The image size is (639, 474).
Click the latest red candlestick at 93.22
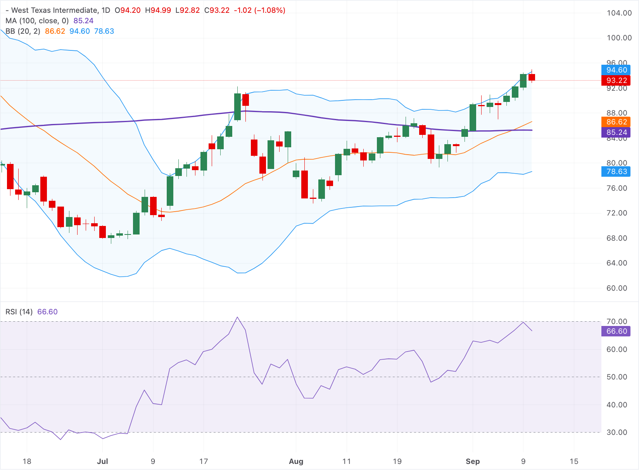tap(532, 77)
